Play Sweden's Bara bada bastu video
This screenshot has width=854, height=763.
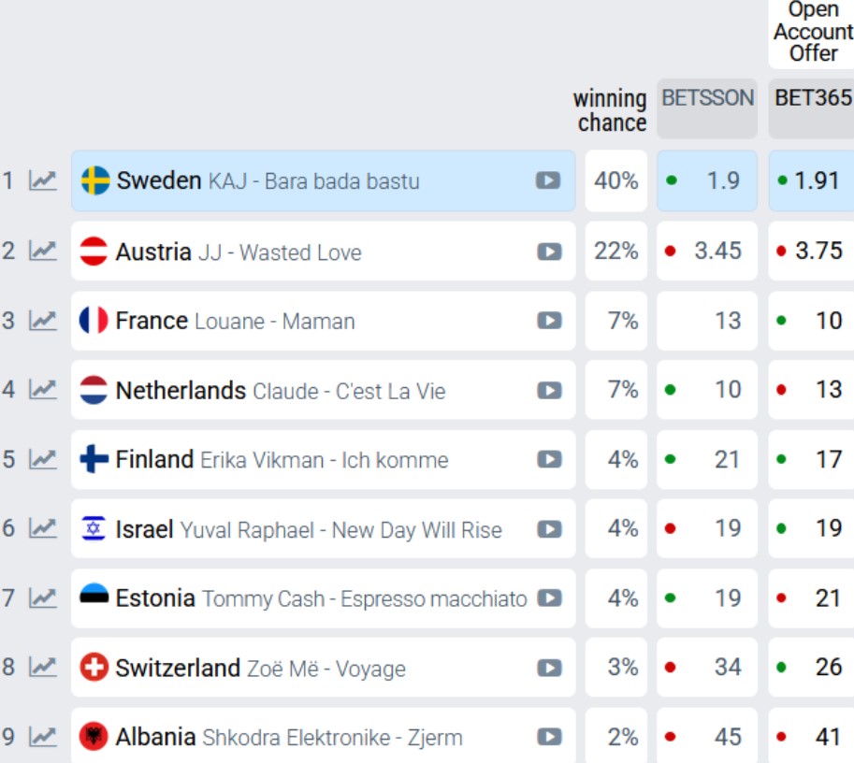coord(548,180)
